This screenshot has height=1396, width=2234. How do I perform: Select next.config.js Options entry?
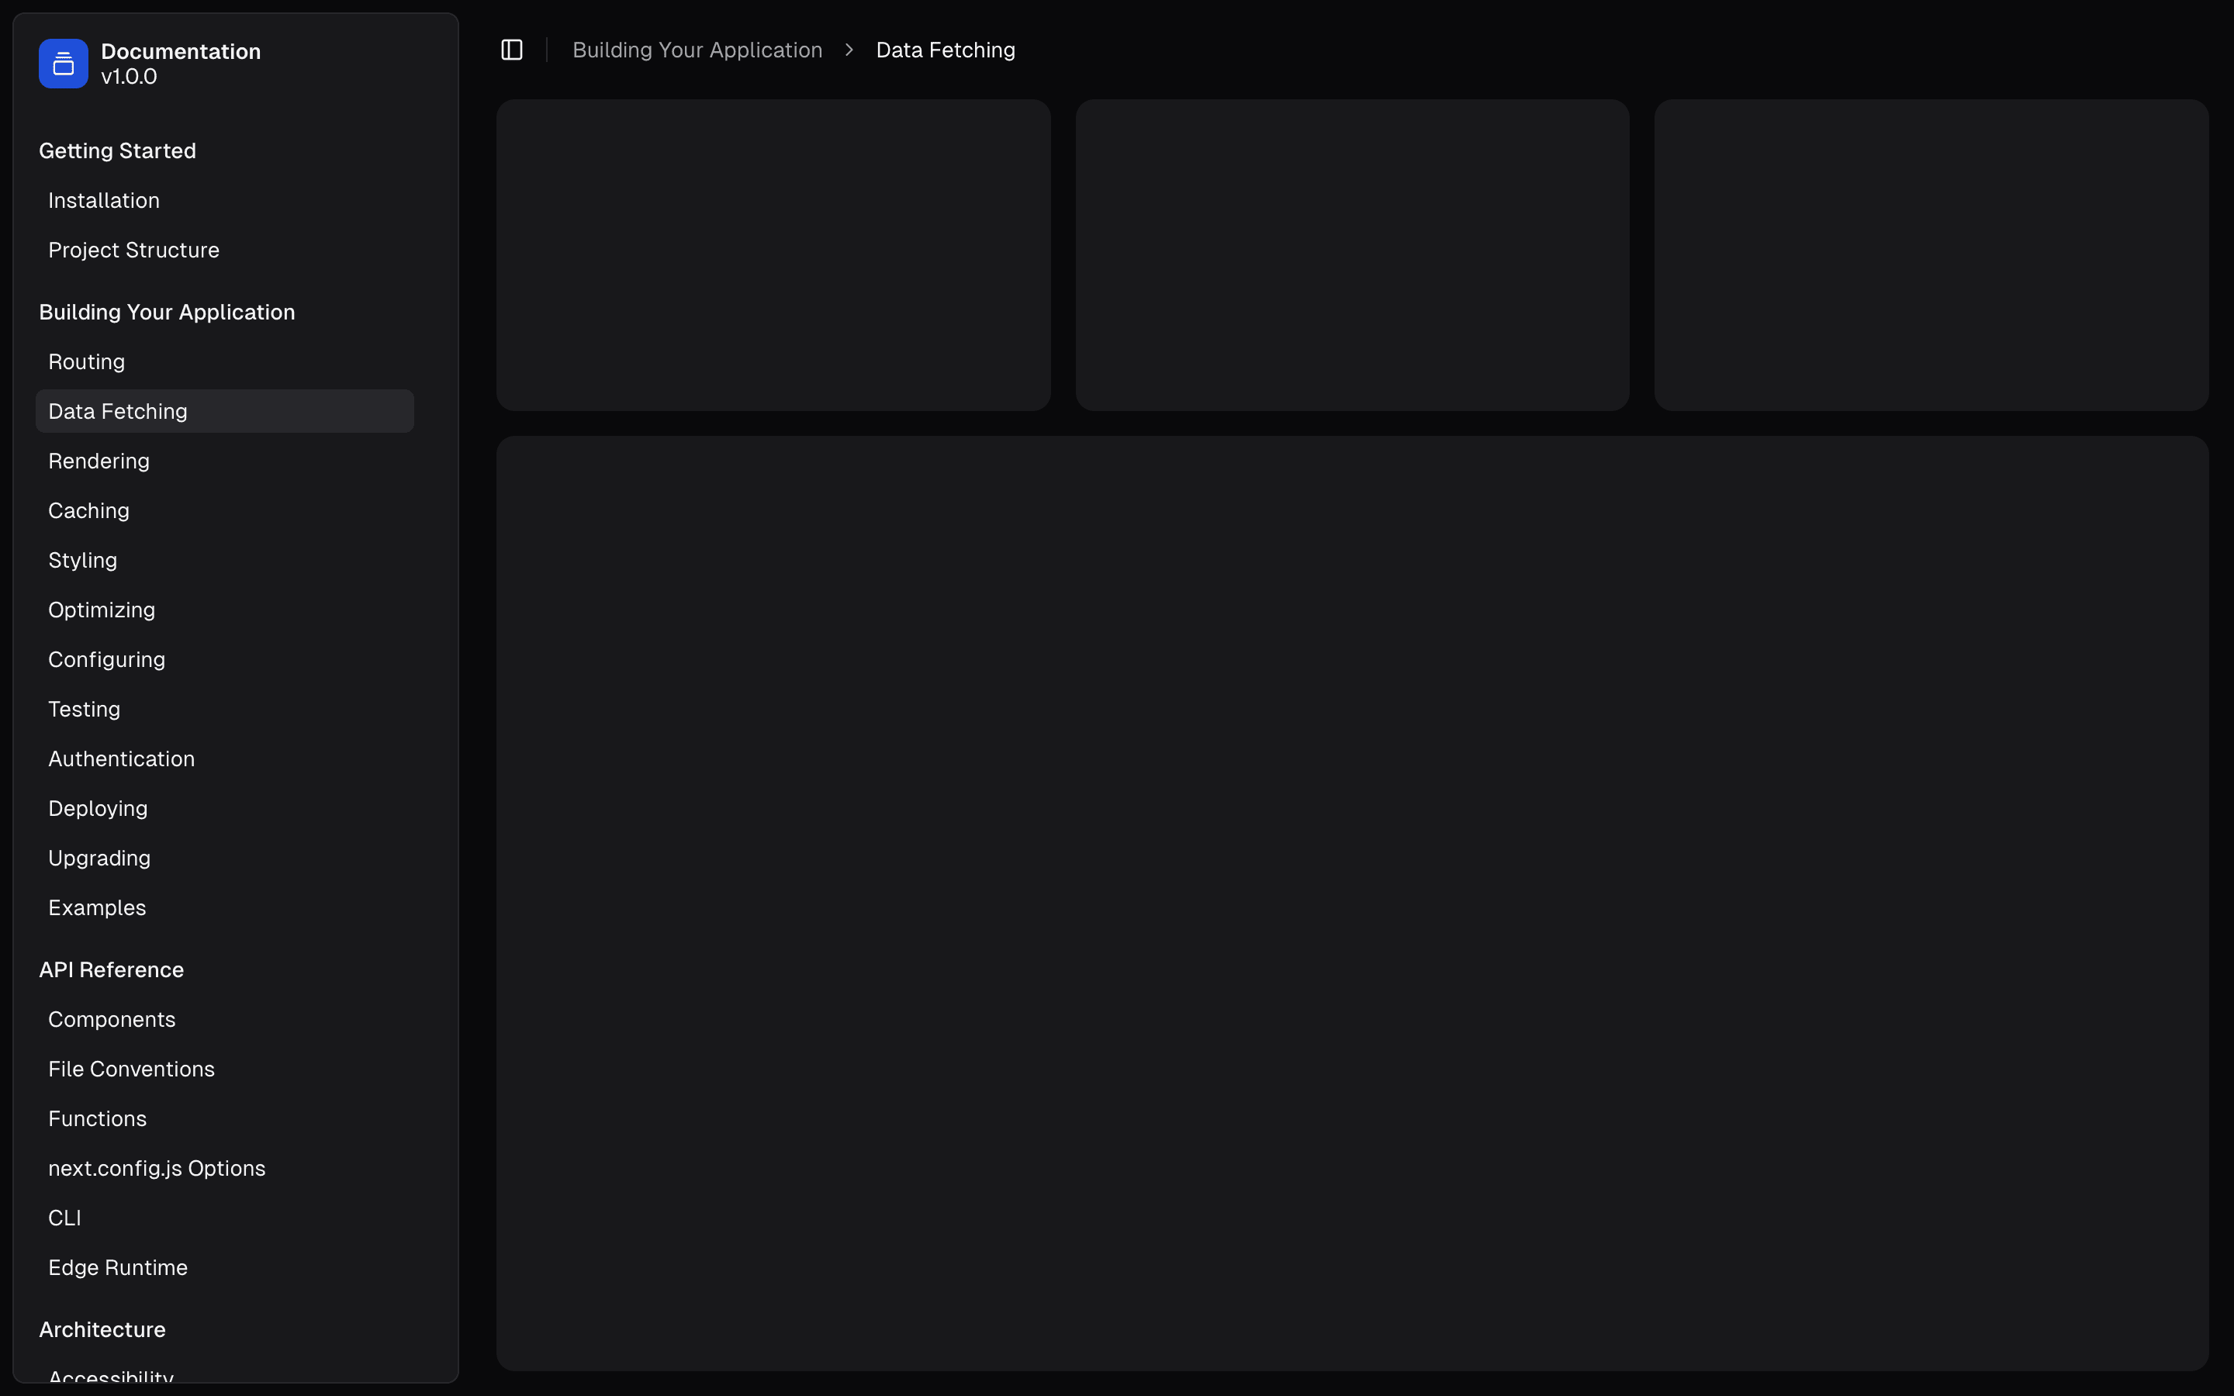click(157, 1167)
